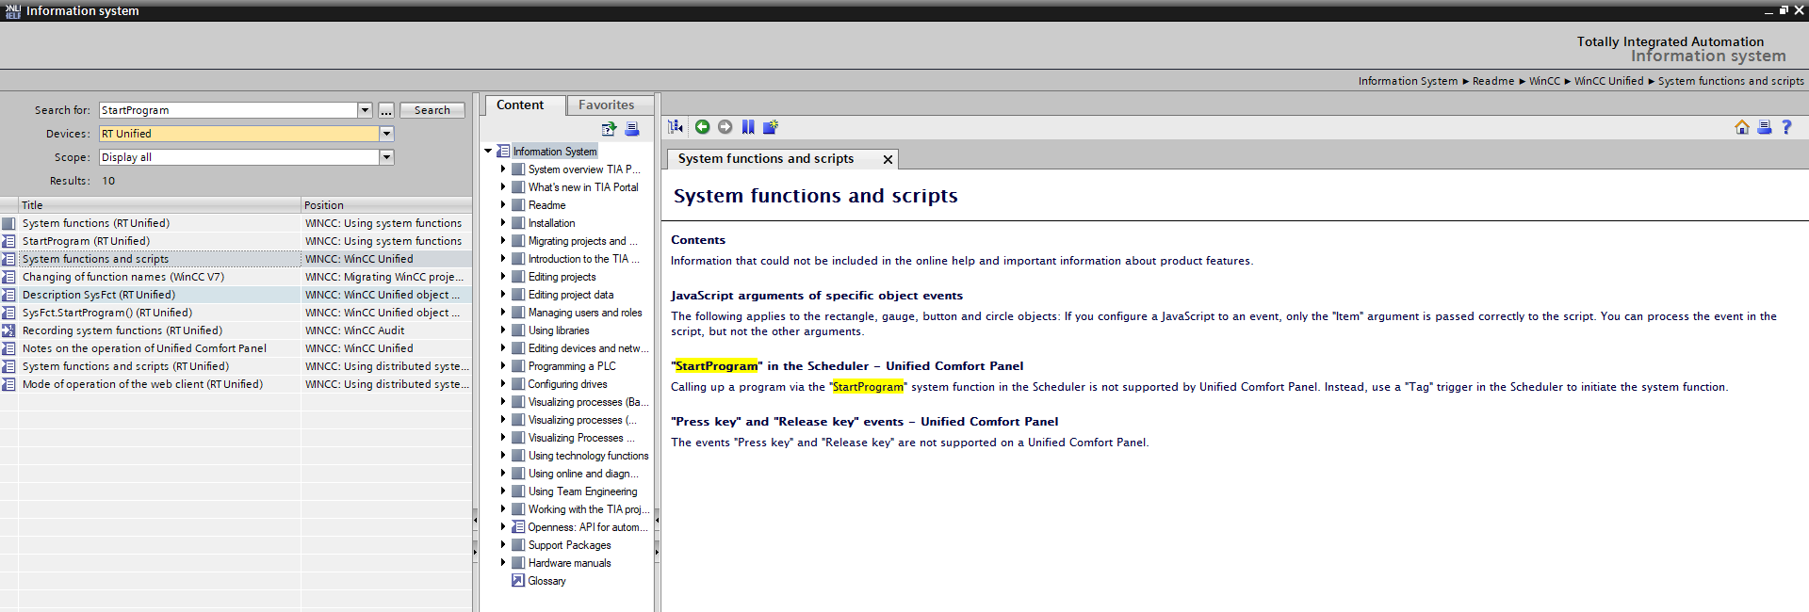Click the printer icon beside Home icon
1809x612 pixels.
(x=1764, y=127)
